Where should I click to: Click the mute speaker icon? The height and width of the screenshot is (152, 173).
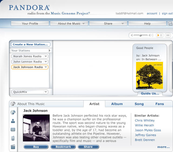coord(132,35)
